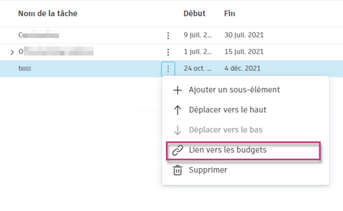Click the down arrow icon for Déplacer vers le bas
This screenshot has height=211, width=343.
177,130
